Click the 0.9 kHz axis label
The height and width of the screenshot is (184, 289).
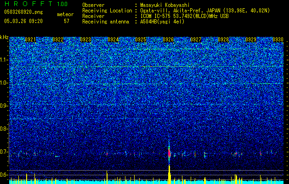pos(4,106)
